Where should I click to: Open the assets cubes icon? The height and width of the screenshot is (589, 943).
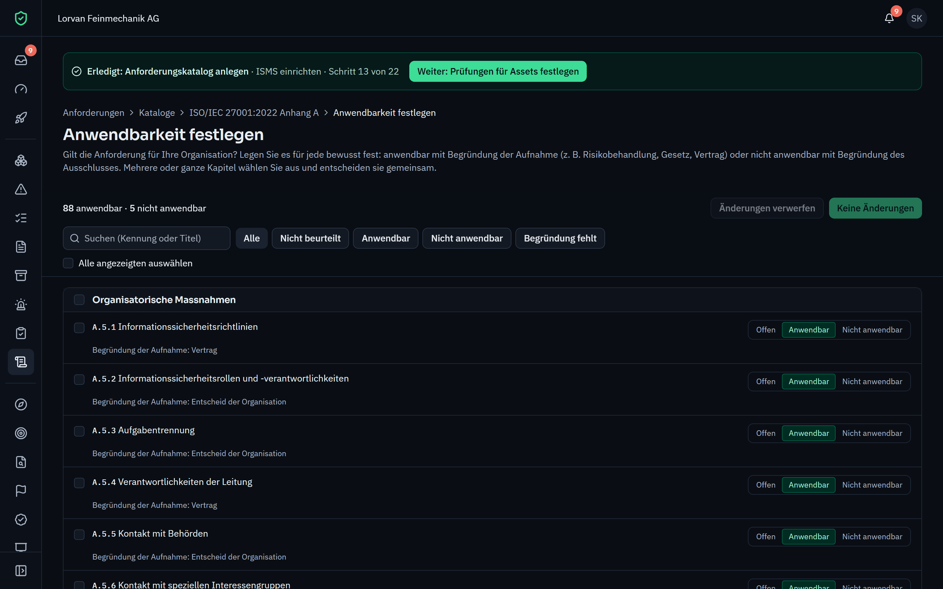[21, 160]
